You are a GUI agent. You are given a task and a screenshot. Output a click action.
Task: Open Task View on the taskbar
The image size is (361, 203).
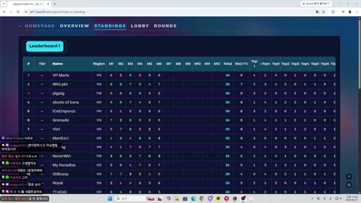(160, 198)
